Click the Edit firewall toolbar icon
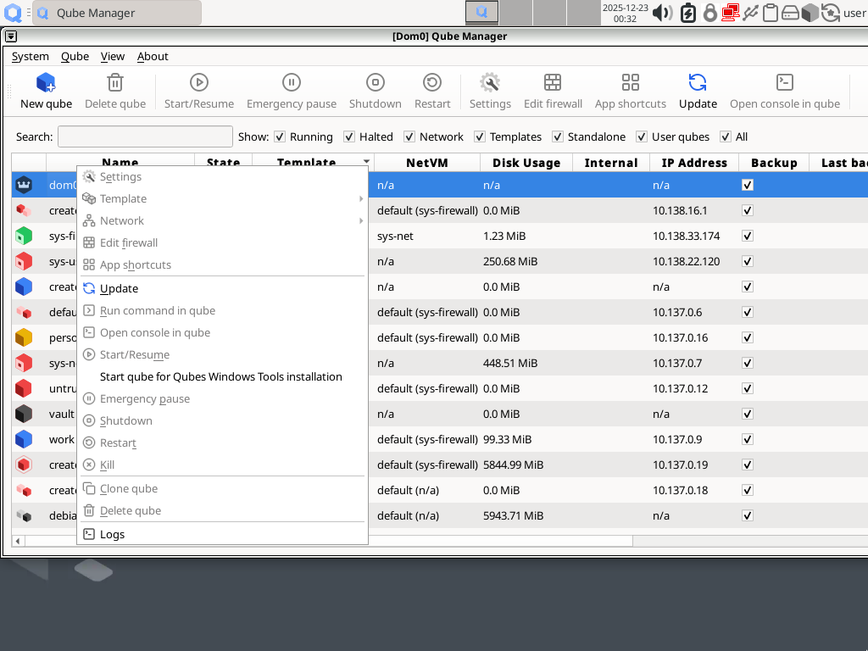This screenshot has width=868, height=651. pyautogui.click(x=553, y=83)
